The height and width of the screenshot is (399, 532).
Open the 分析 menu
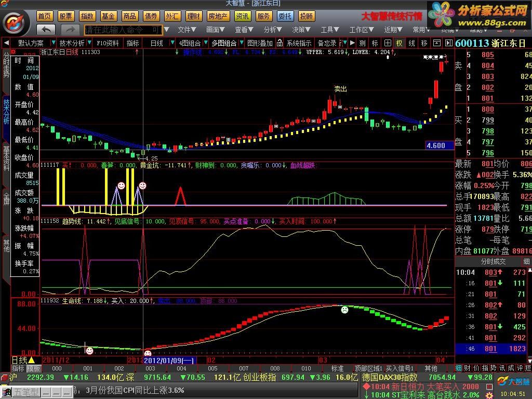[x=272, y=30]
